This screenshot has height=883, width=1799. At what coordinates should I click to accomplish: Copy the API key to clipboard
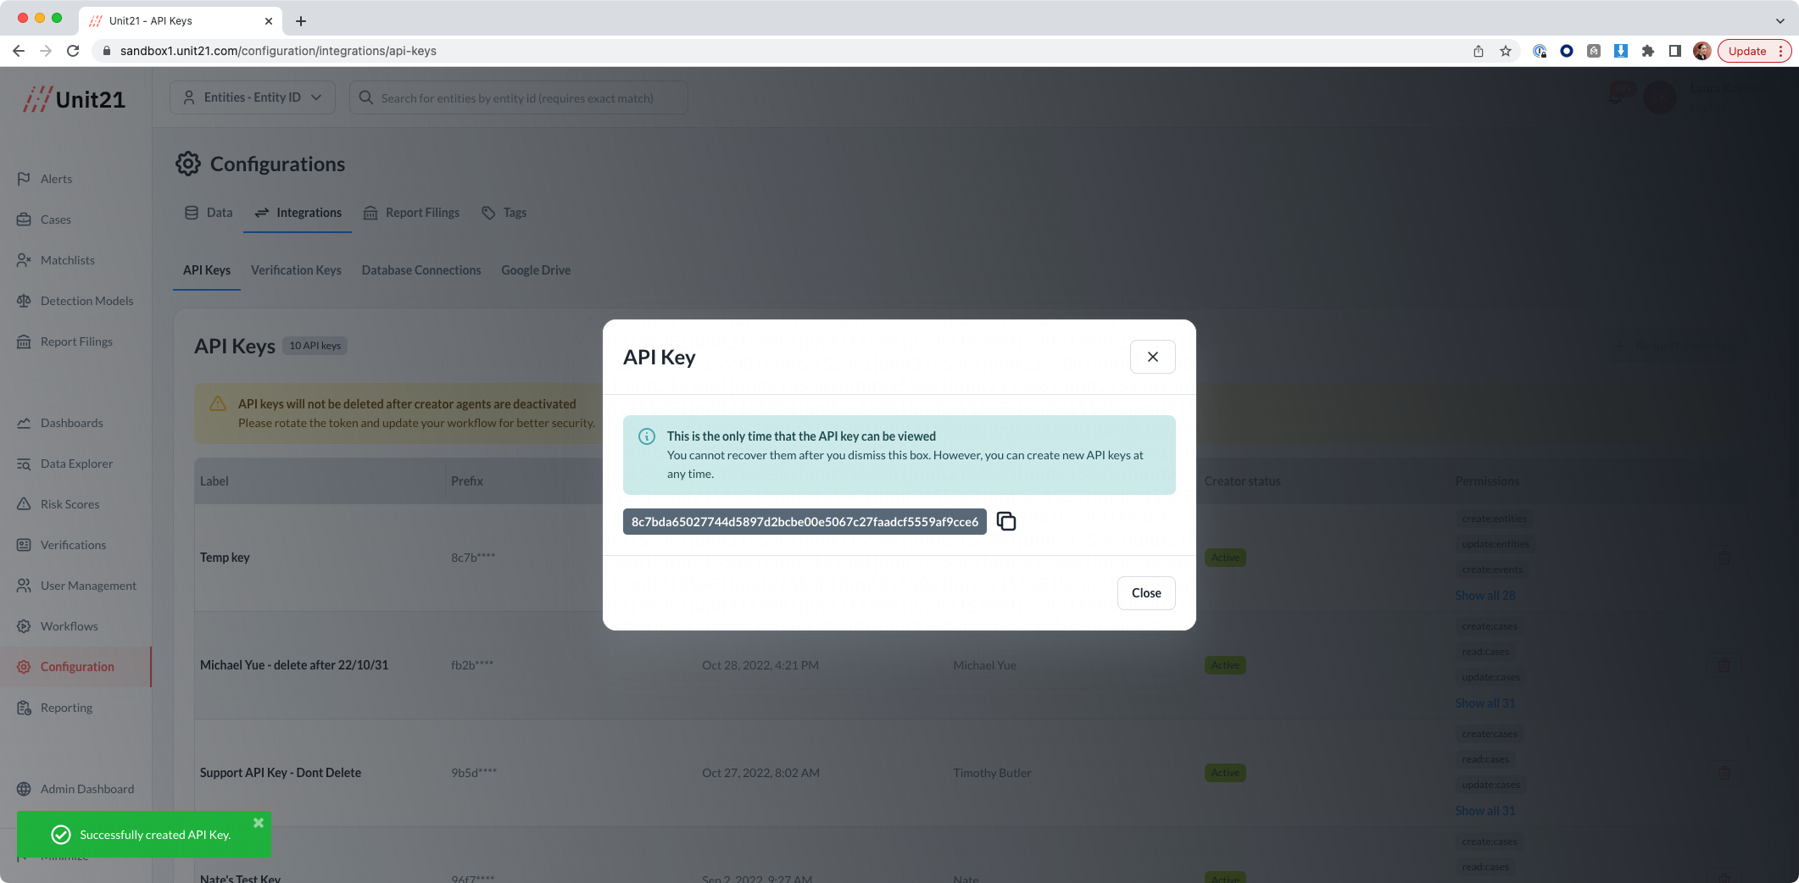[x=1006, y=521]
